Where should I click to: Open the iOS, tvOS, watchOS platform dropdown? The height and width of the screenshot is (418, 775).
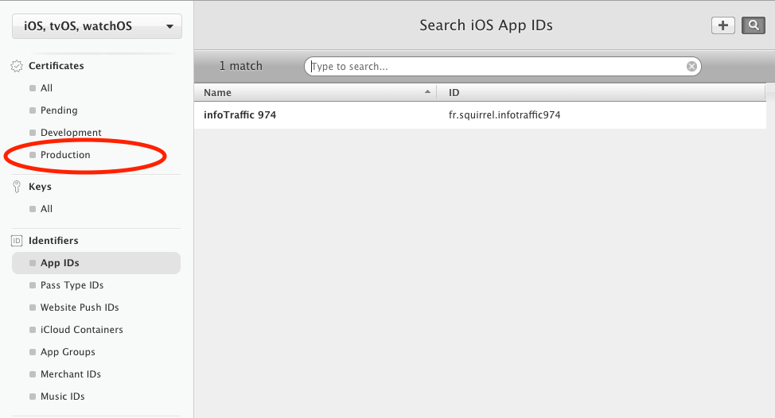97,26
